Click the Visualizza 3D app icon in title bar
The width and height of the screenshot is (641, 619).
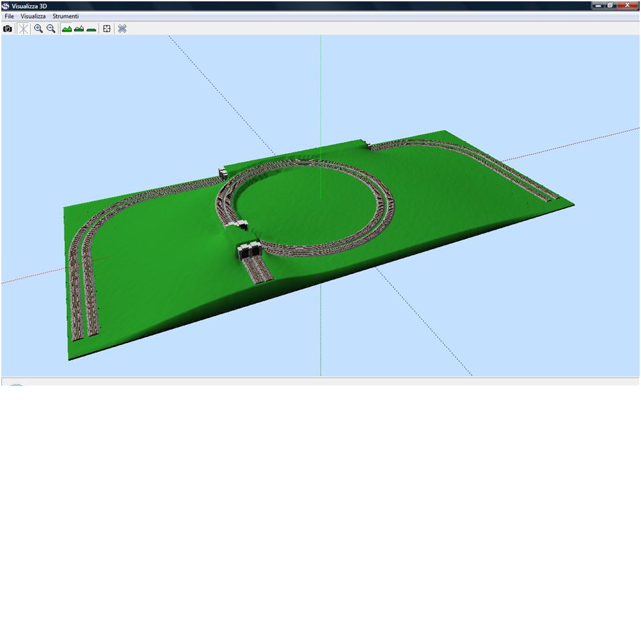5,6
